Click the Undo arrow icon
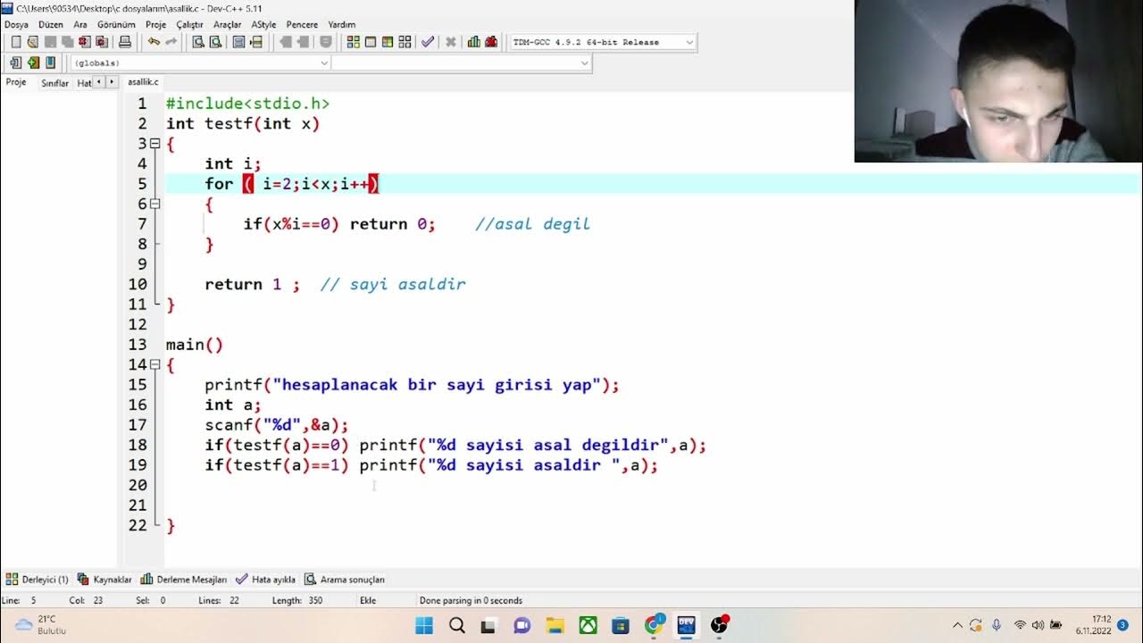1143x643 pixels. [x=154, y=42]
